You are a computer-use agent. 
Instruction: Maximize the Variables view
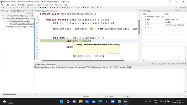tap(186, 10)
